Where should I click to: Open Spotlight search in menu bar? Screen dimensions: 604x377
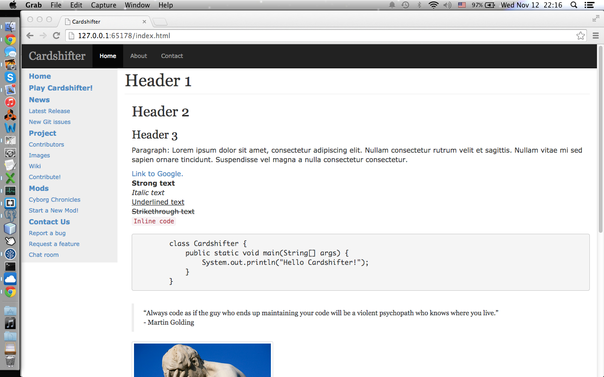tap(573, 5)
